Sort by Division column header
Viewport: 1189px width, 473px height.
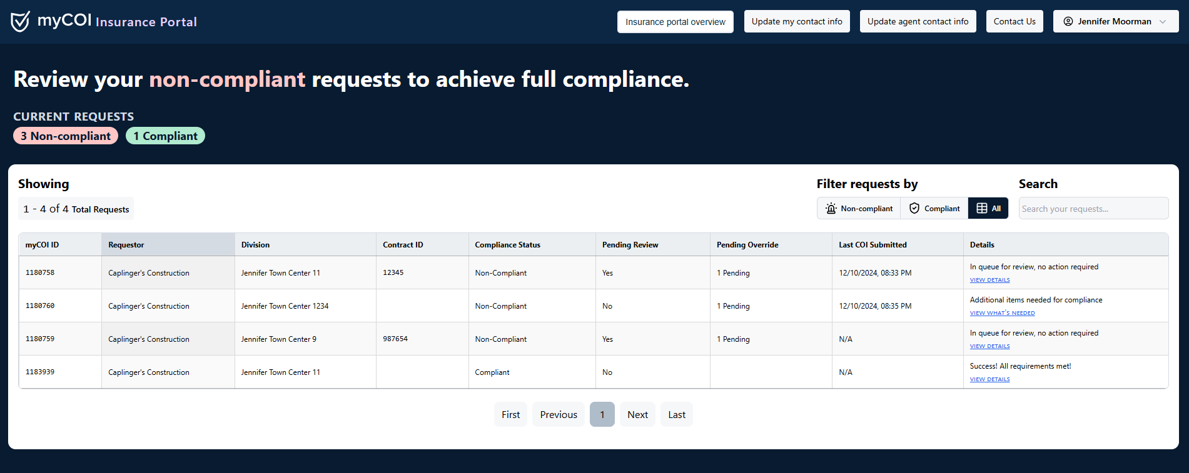[x=305, y=244]
